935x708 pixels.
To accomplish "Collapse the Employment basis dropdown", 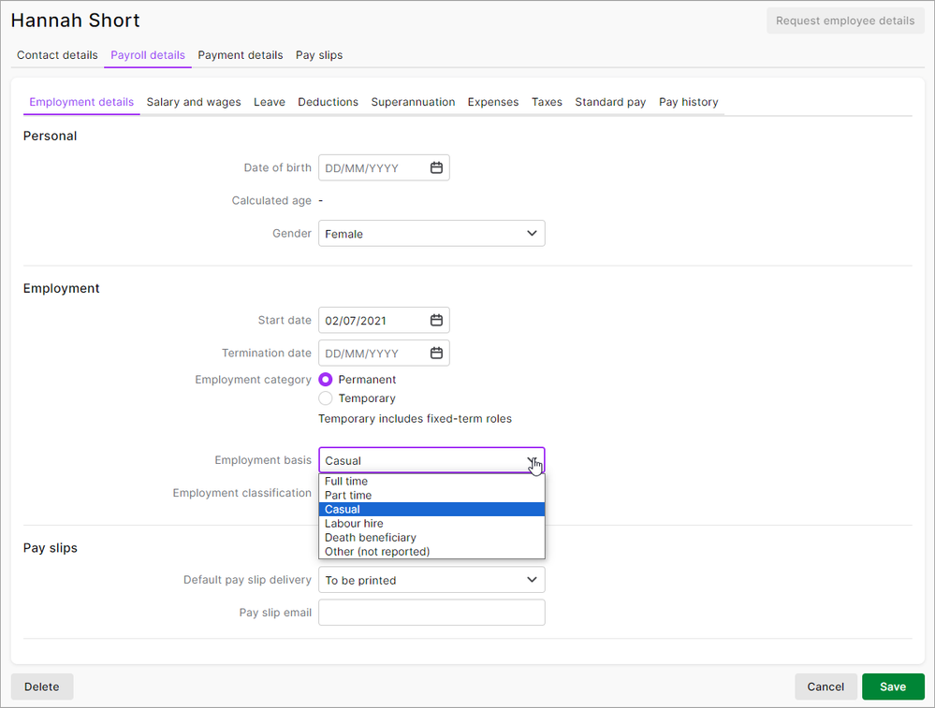I will coord(532,461).
